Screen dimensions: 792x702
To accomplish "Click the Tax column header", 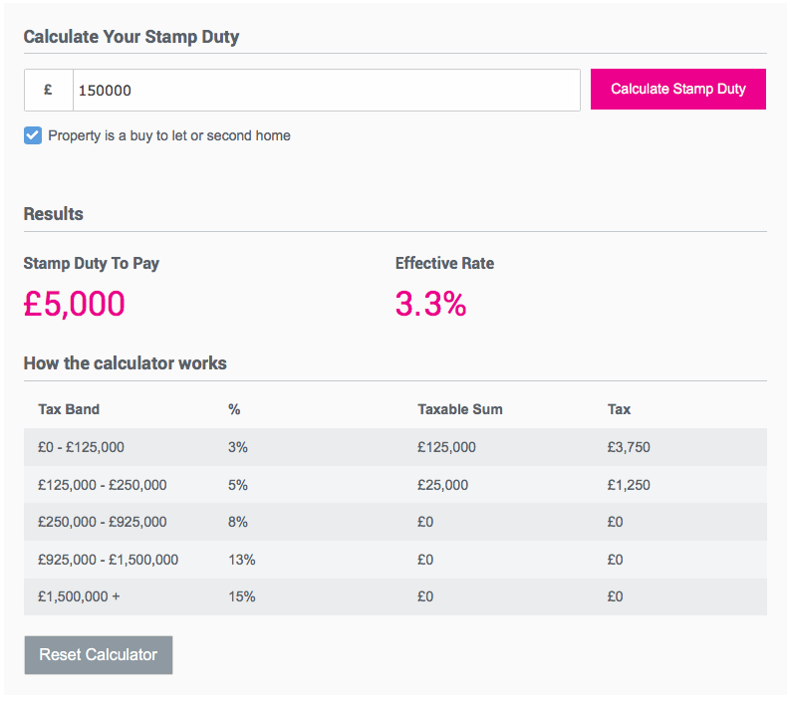I will pos(619,409).
